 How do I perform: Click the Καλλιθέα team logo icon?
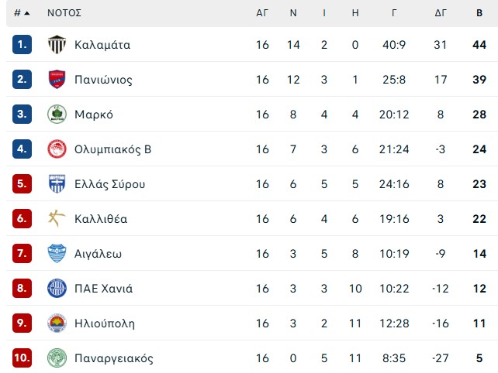[57, 219]
